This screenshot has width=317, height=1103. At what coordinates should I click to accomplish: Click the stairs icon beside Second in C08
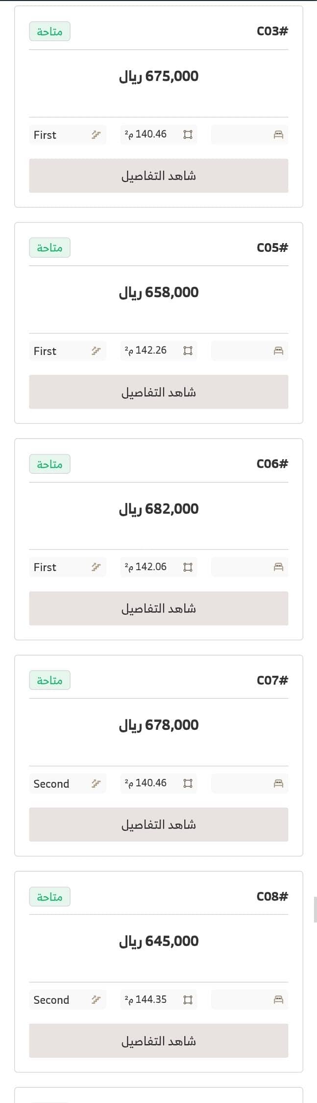coord(96,999)
